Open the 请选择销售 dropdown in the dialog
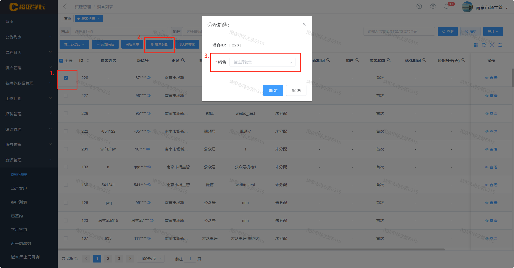 (262, 62)
